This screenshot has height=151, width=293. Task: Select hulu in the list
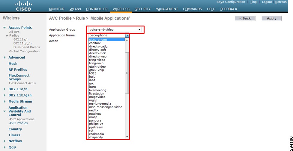[106, 77]
